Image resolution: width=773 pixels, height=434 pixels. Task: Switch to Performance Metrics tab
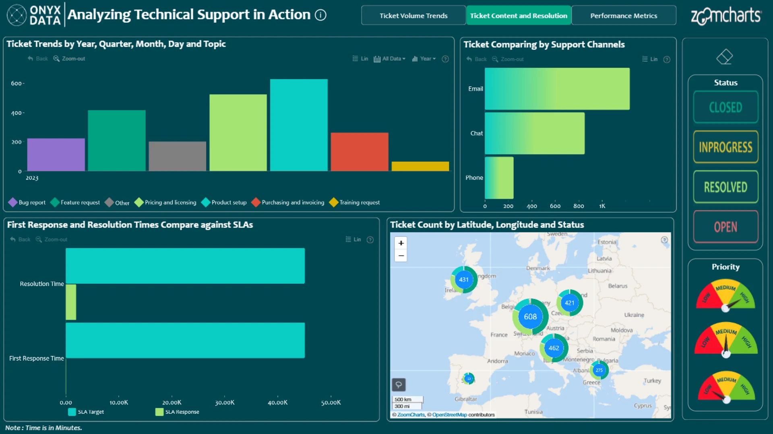click(x=623, y=16)
